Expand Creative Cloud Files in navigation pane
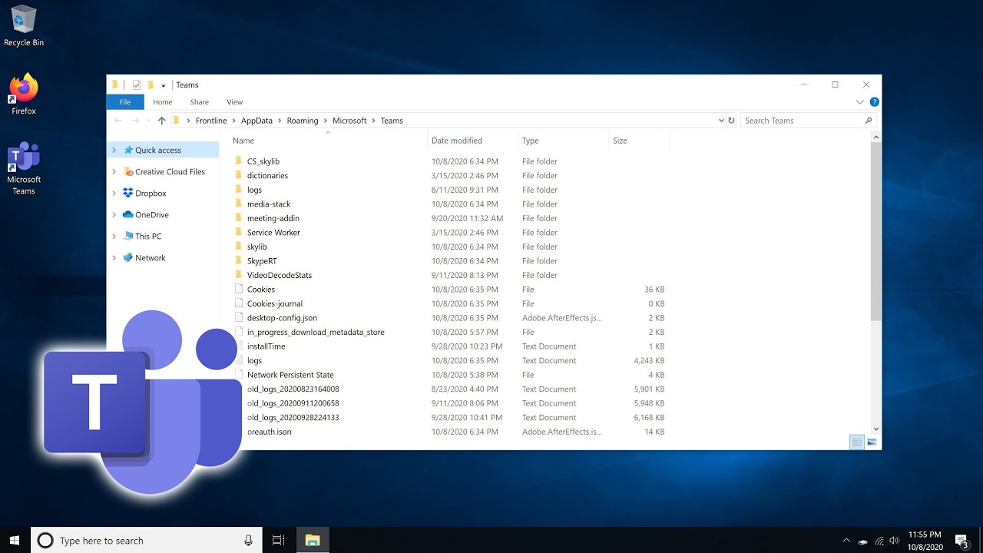Viewport: 983px width, 553px height. pos(114,172)
